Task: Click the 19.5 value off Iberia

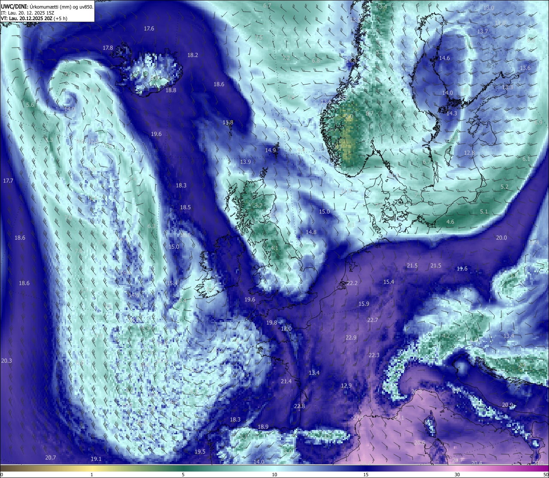Action: click(200, 452)
